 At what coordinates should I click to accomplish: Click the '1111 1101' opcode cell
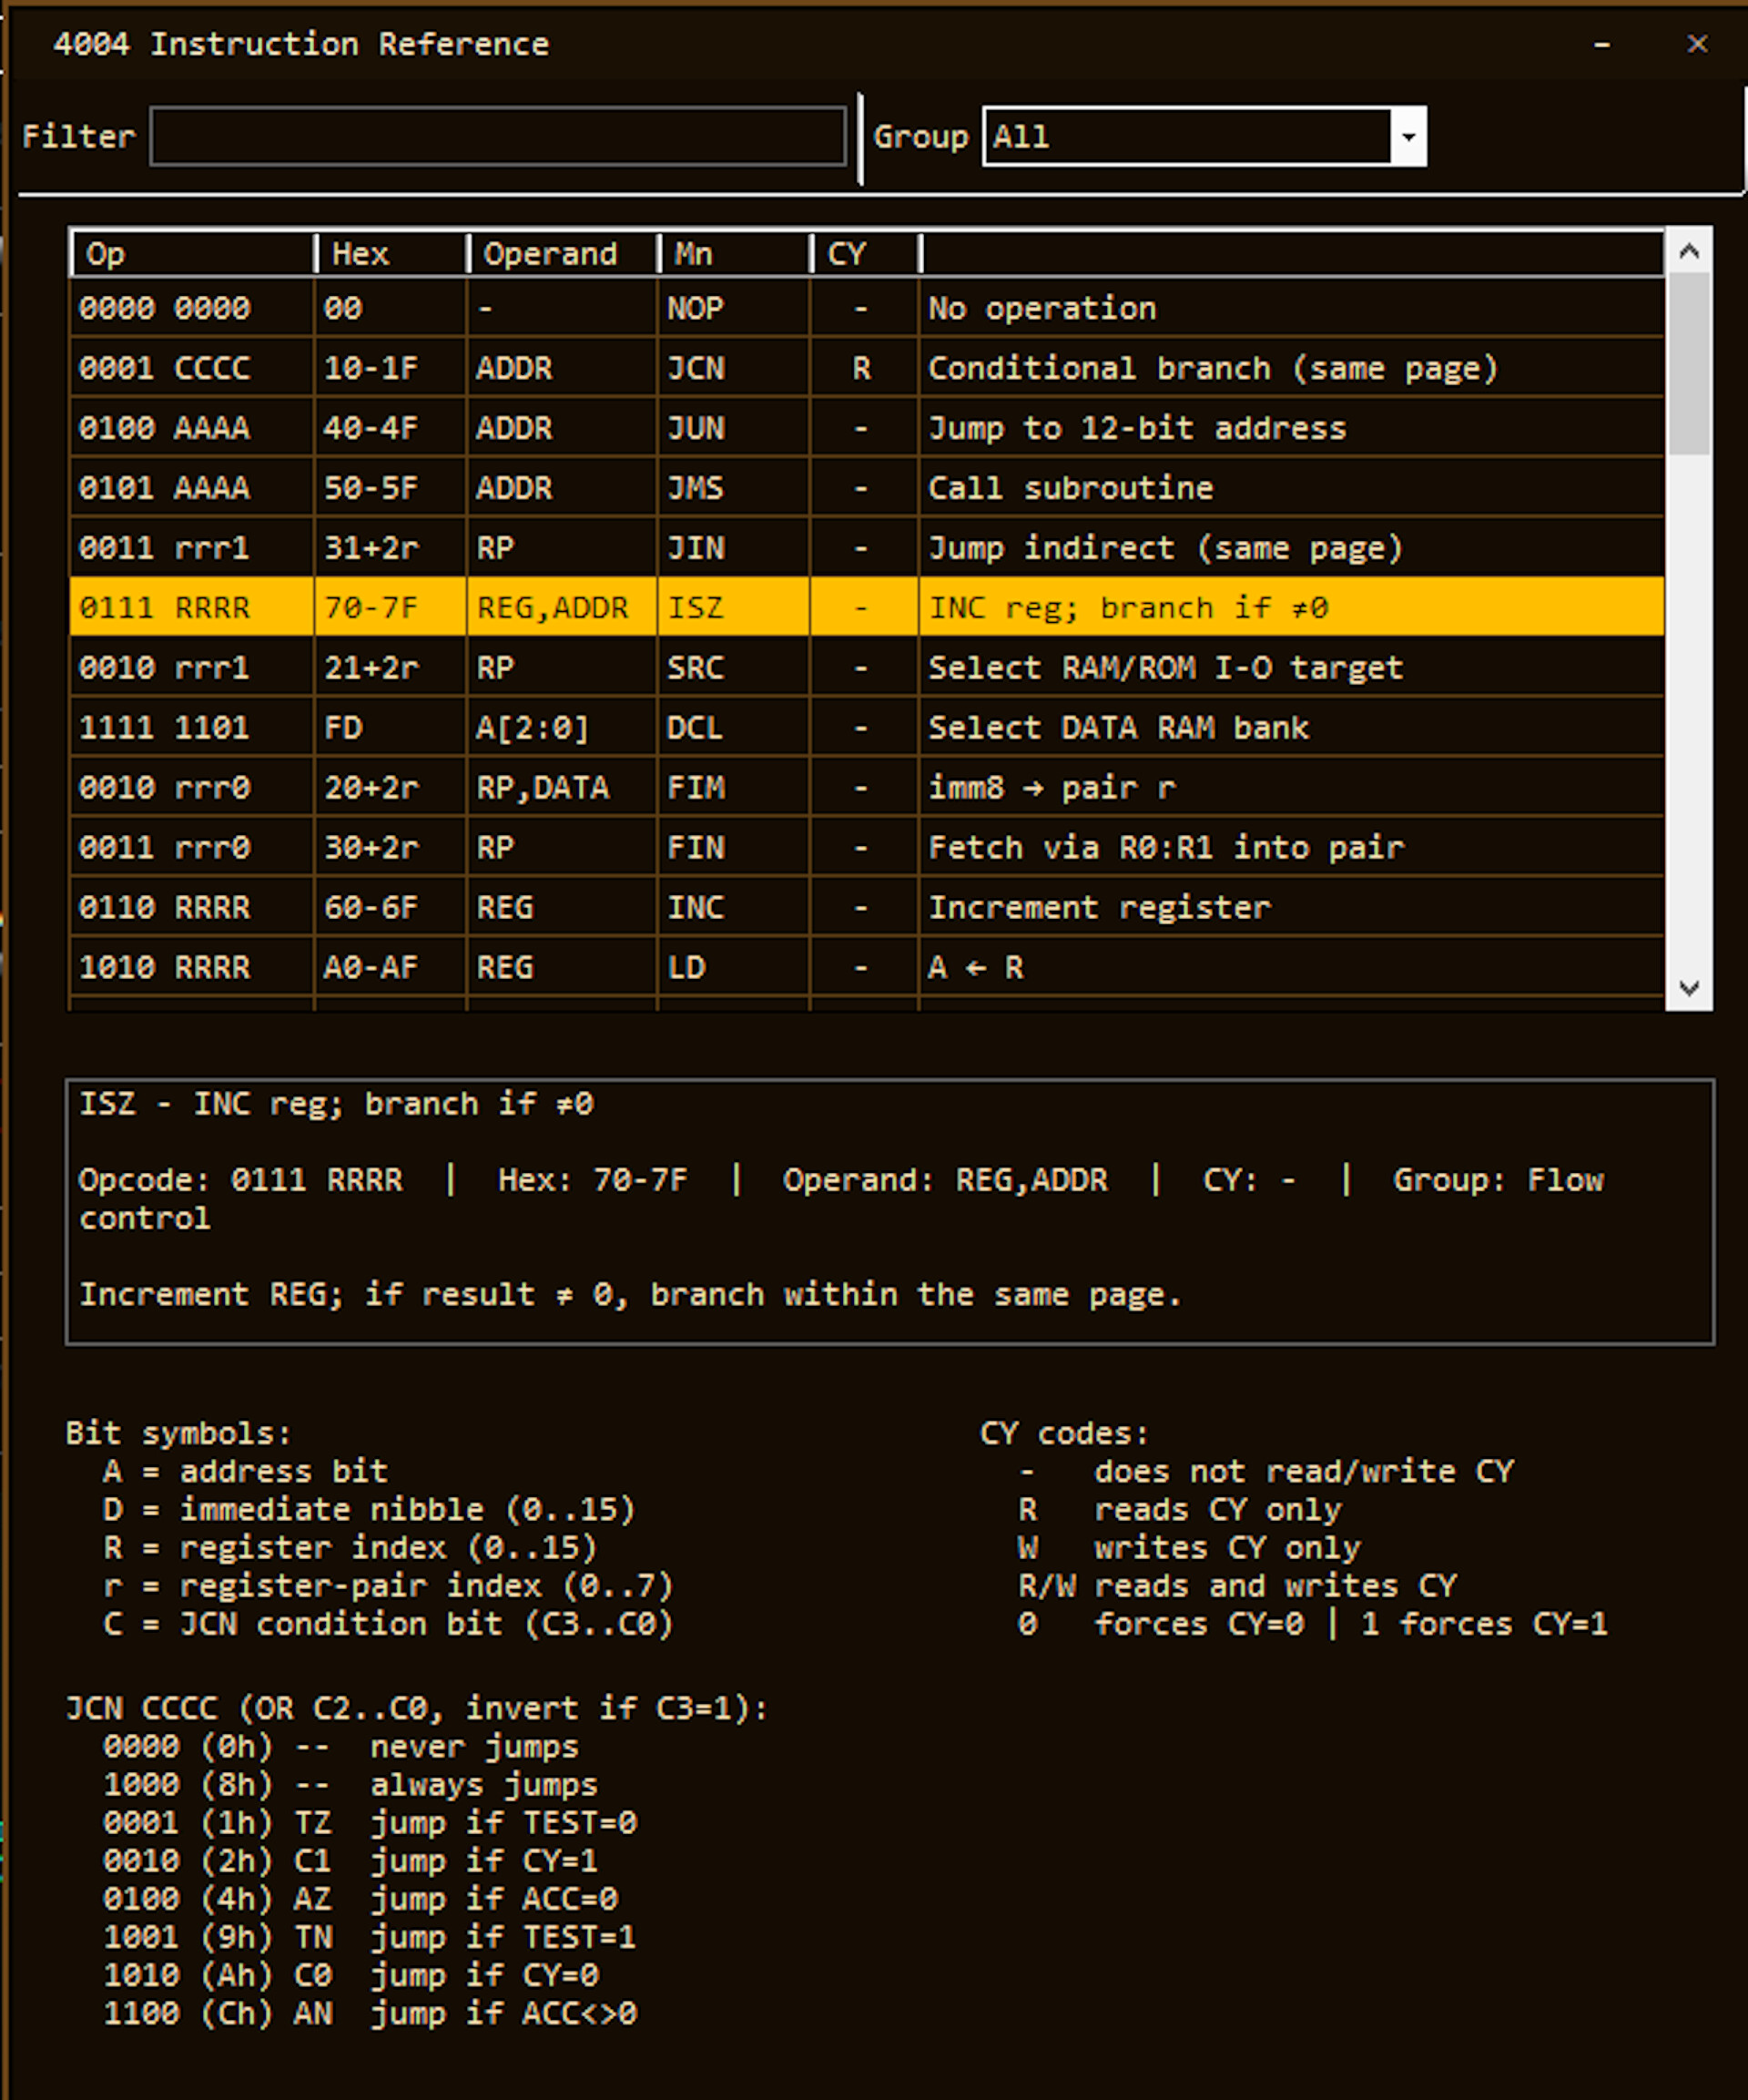pyautogui.click(x=192, y=727)
